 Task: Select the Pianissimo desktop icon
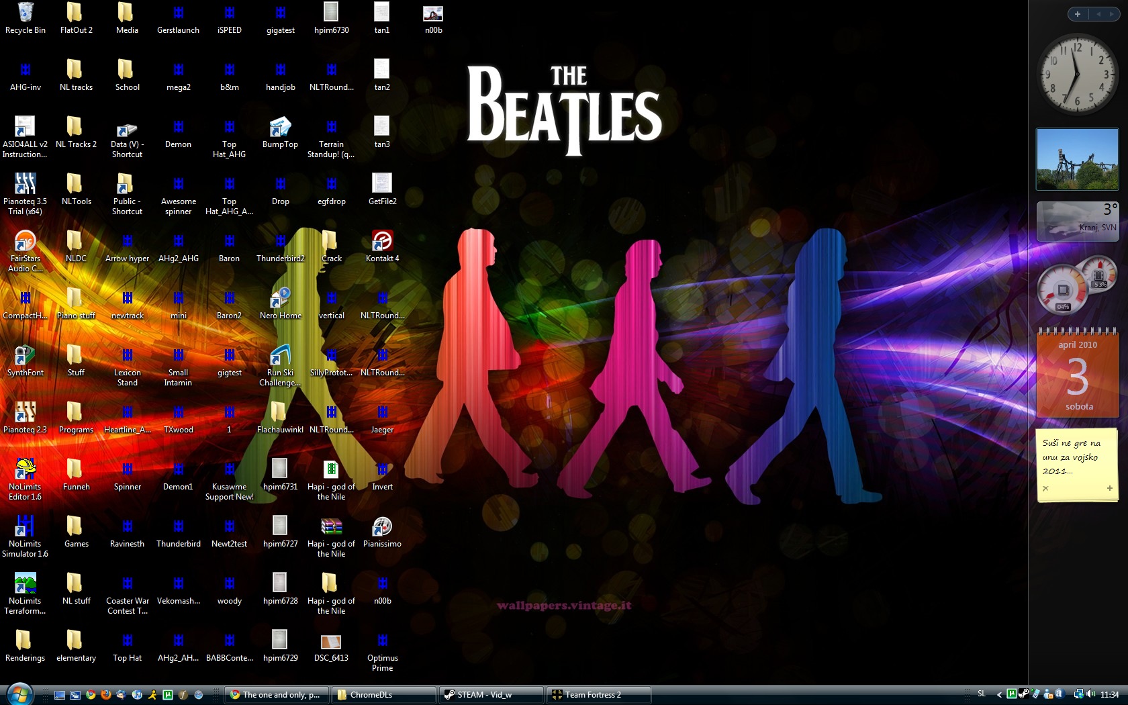click(383, 532)
